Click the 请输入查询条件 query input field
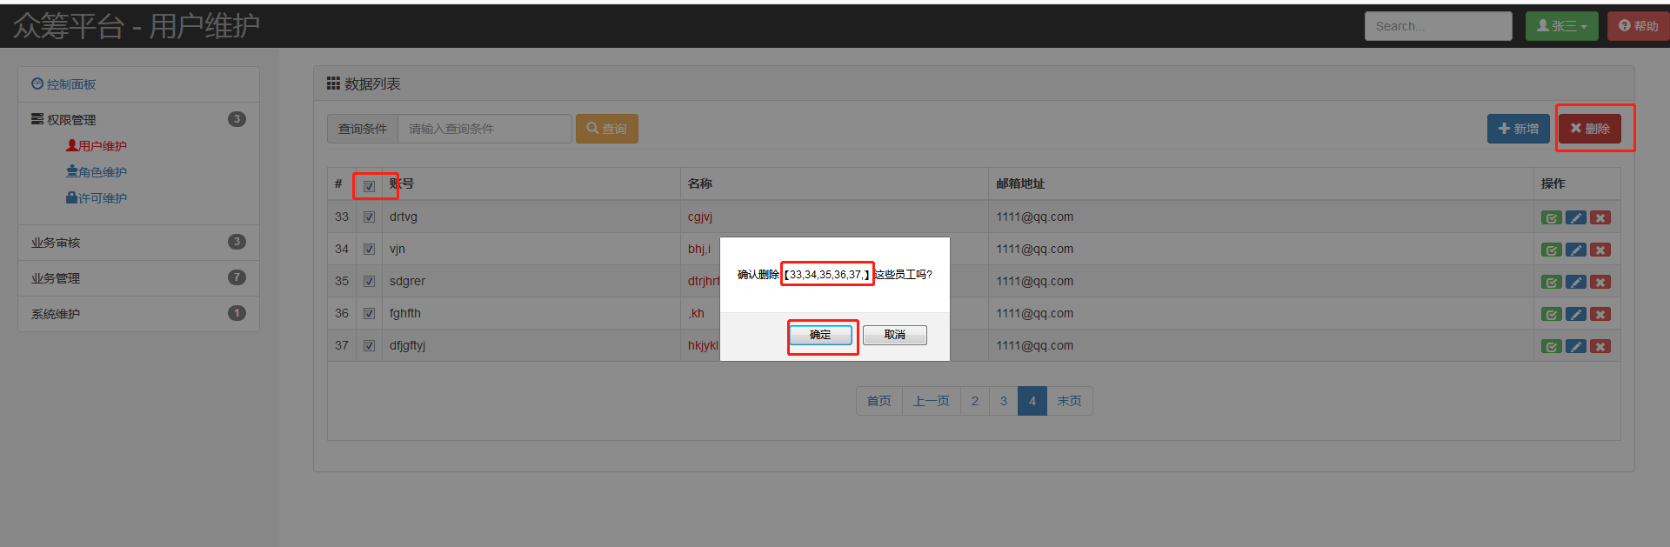Screen dimensions: 1670x547 pos(484,129)
